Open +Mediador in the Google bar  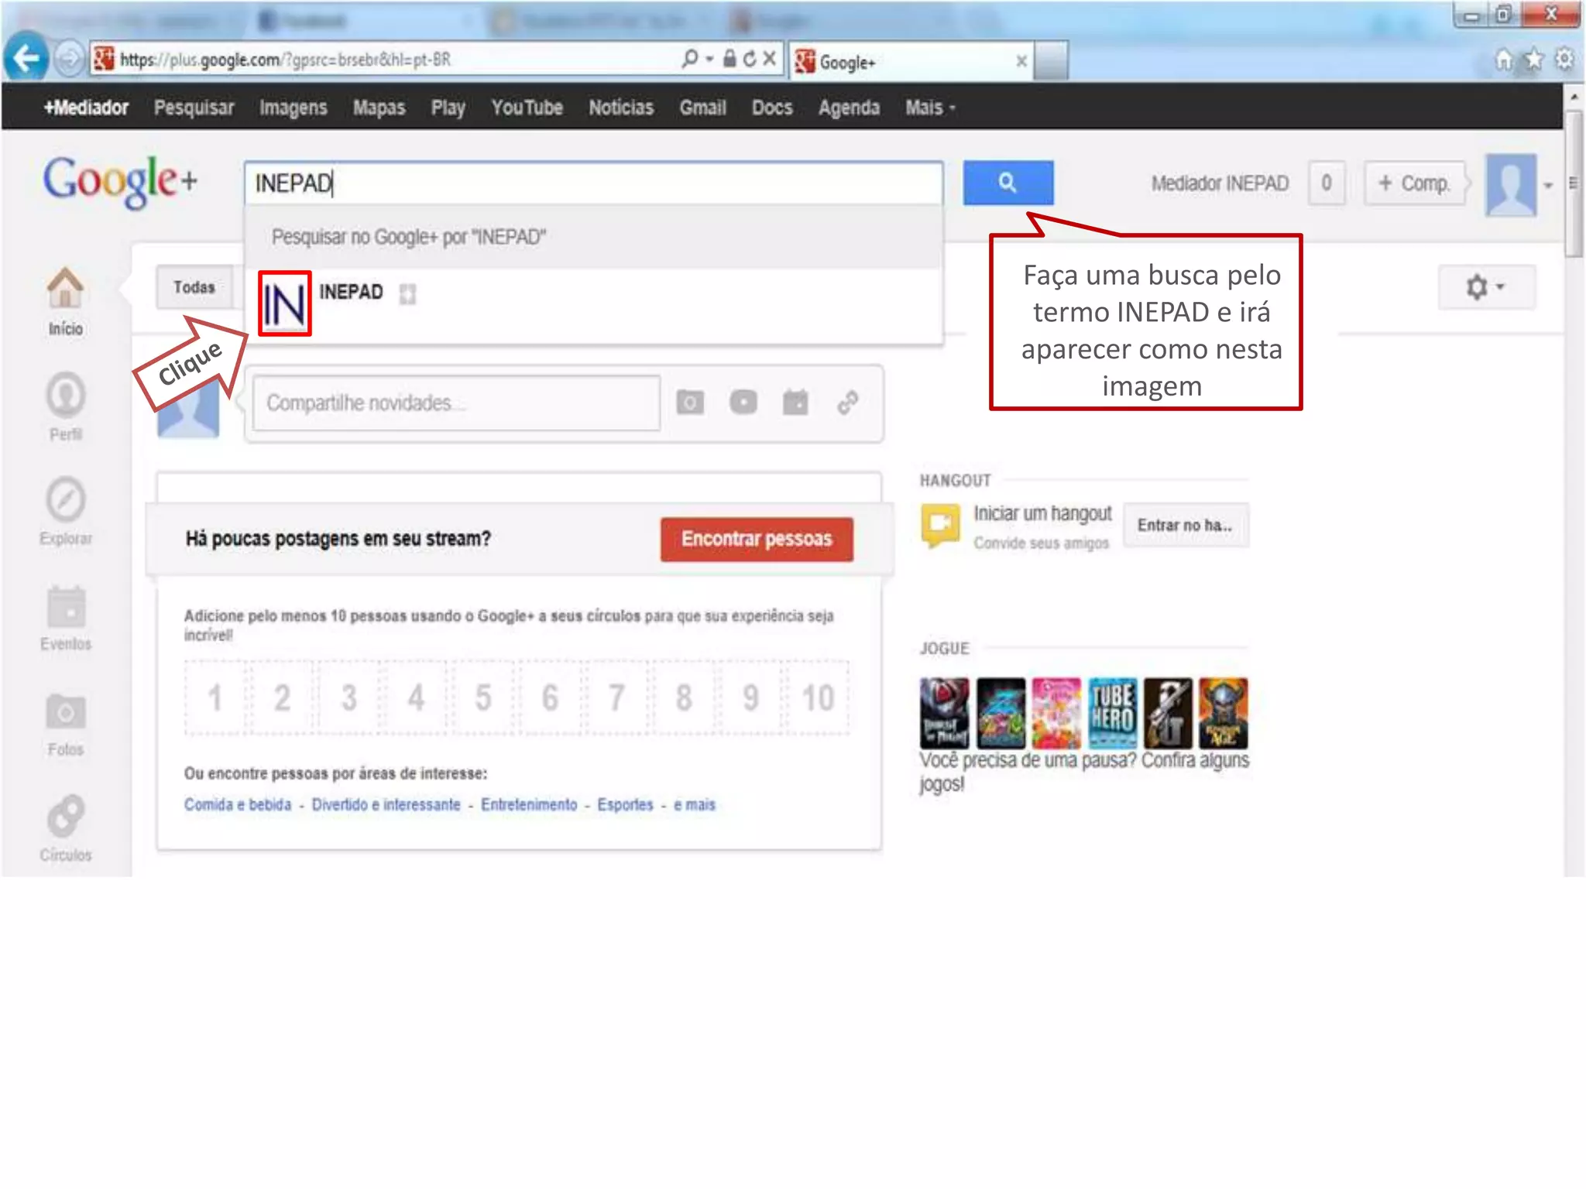pos(86,108)
